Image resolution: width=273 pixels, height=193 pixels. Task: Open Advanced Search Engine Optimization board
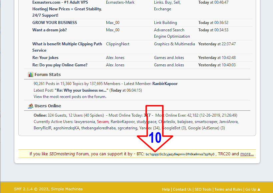click(172, 33)
